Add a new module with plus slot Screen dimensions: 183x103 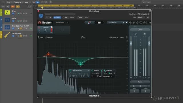tap(62, 30)
